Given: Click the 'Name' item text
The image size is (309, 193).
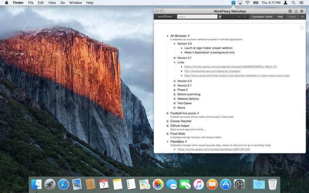Looking at the screenshot, I should [x=181, y=108].
